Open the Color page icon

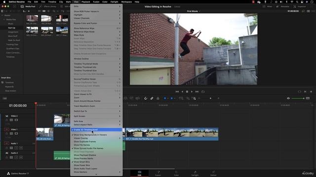pos(176,173)
